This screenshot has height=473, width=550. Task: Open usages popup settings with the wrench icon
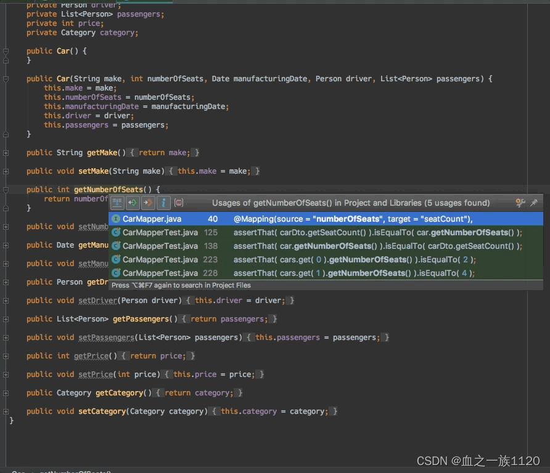click(521, 202)
